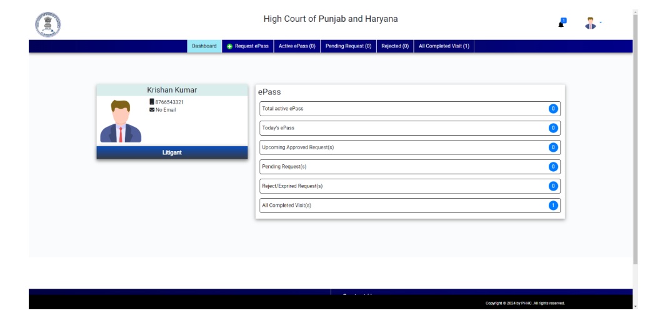Go to Pending Request (0) tab
Screen dimensions: 670x313
348,46
